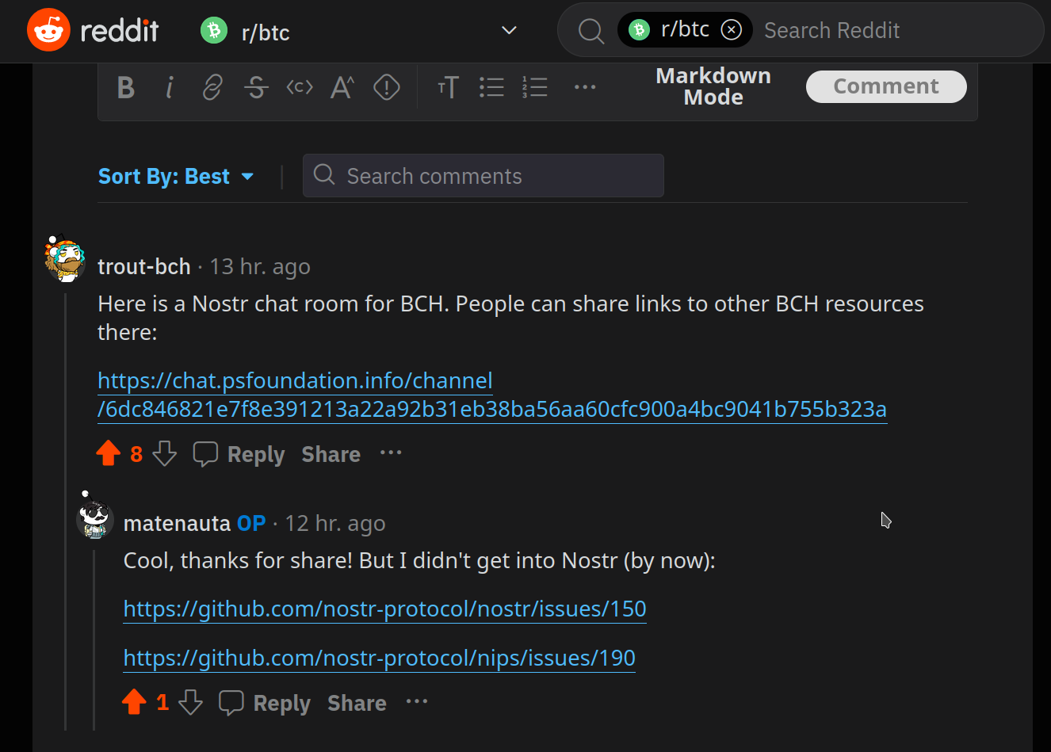Image resolution: width=1051 pixels, height=752 pixels.
Task: Open the Sort By: Best dropdown
Action: 176,176
